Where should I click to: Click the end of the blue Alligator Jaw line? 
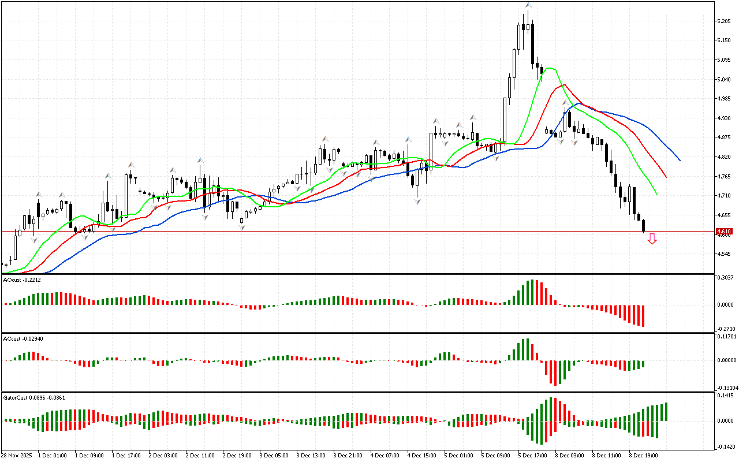[680, 160]
